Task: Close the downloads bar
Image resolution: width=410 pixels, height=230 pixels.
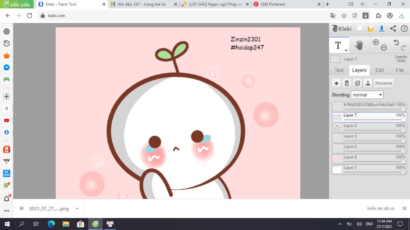Action: pyautogui.click(x=404, y=208)
